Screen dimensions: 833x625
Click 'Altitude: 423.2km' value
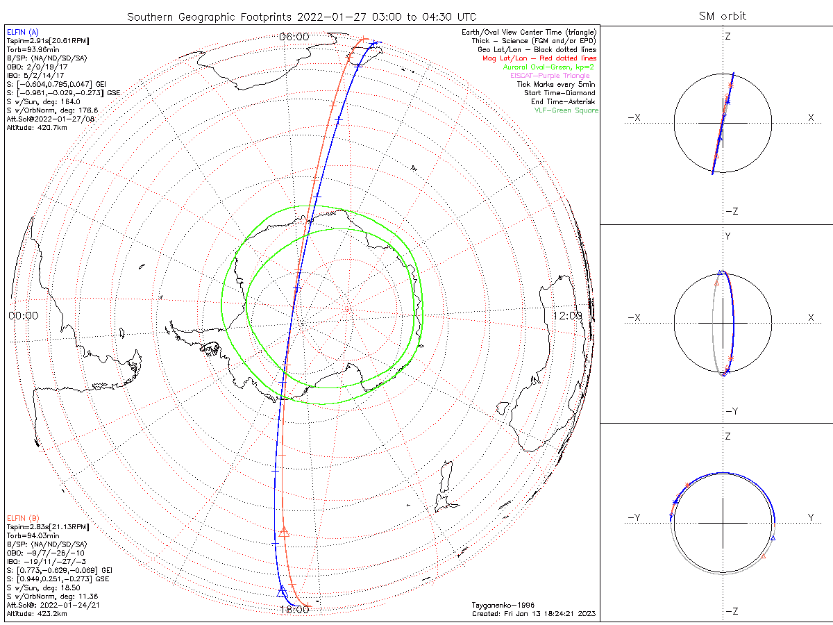click(x=36, y=614)
